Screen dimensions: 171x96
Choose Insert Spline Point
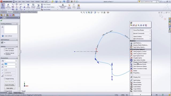pyautogui.click(x=138, y=56)
